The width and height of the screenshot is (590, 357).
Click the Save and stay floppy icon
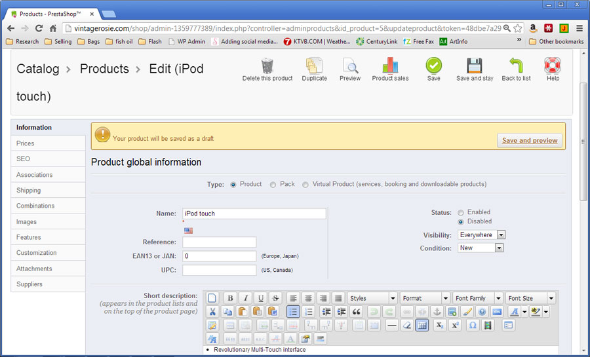coord(475,66)
